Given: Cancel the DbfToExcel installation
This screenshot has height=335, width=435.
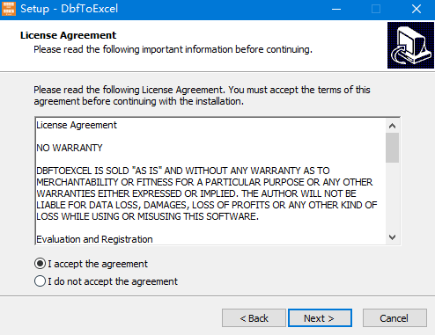Looking at the screenshot, I should 394,318.
